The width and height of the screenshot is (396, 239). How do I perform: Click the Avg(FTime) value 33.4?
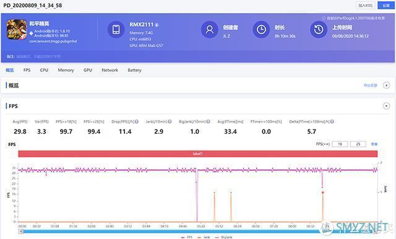(230, 132)
